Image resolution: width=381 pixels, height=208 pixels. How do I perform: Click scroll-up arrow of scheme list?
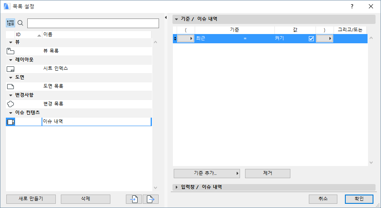pos(156,42)
